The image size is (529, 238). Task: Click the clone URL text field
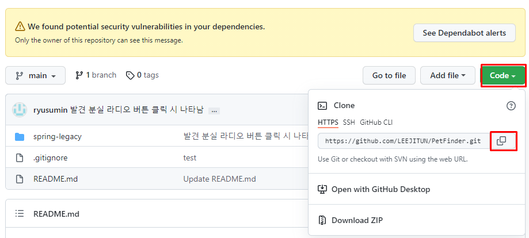tap(404, 141)
